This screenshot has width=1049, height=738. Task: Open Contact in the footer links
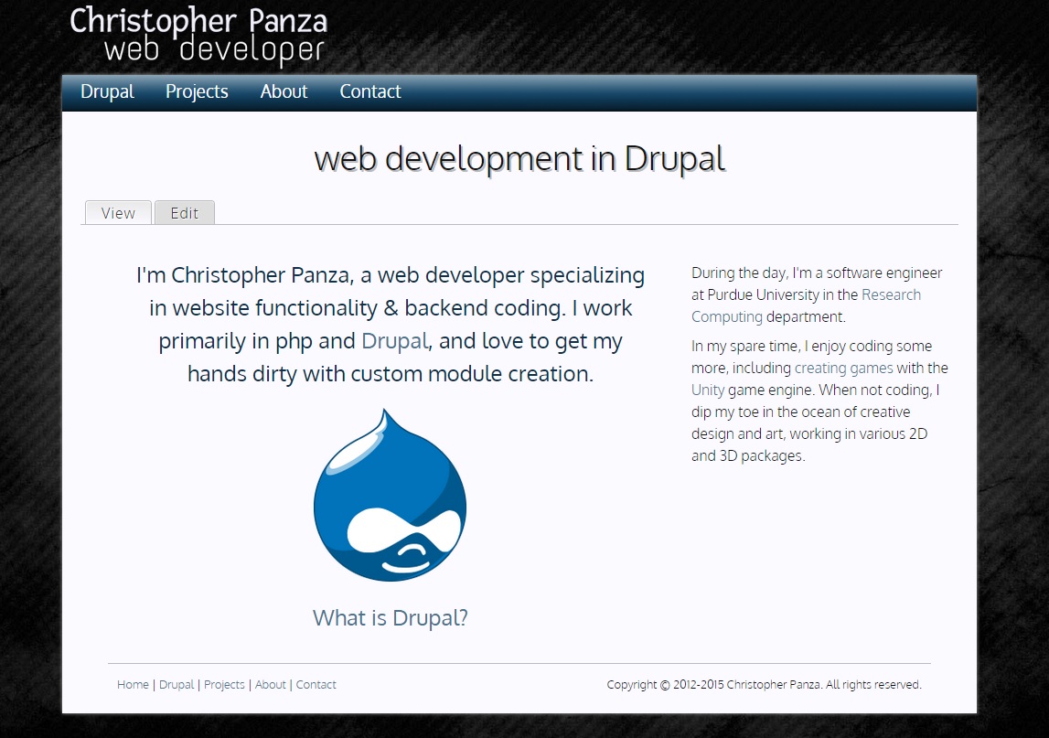tap(316, 684)
